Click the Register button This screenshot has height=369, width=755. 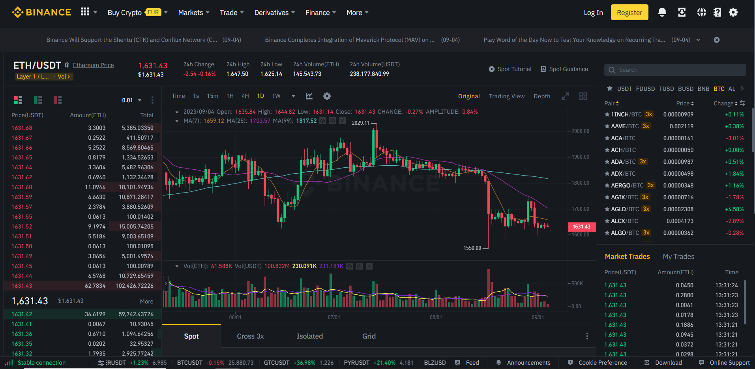pos(629,12)
